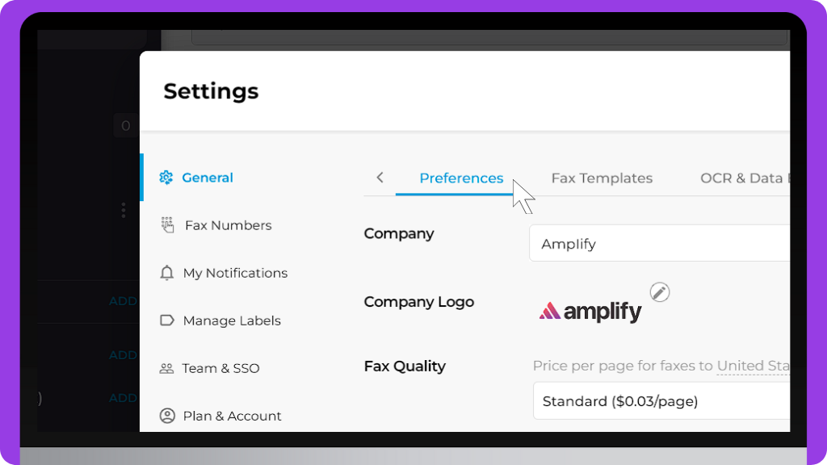This screenshot has width=827, height=465.
Task: Click the Team & SSO people icon
Action: (166, 368)
